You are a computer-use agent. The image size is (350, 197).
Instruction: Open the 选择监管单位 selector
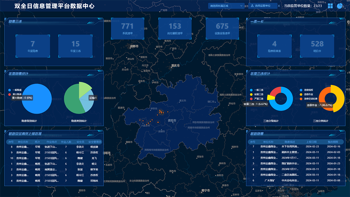263,6
